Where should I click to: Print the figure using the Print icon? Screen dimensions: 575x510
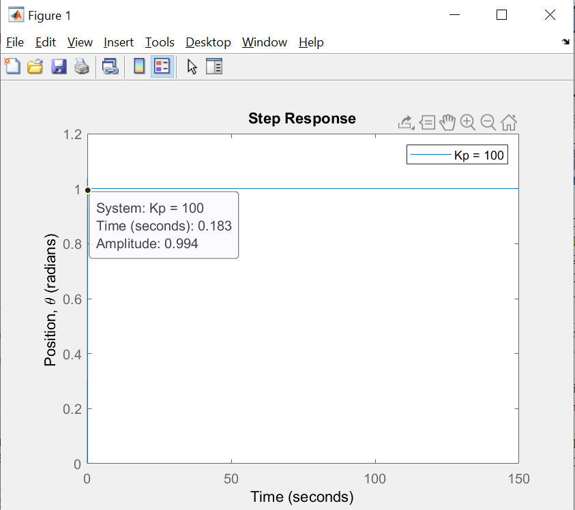(x=82, y=66)
